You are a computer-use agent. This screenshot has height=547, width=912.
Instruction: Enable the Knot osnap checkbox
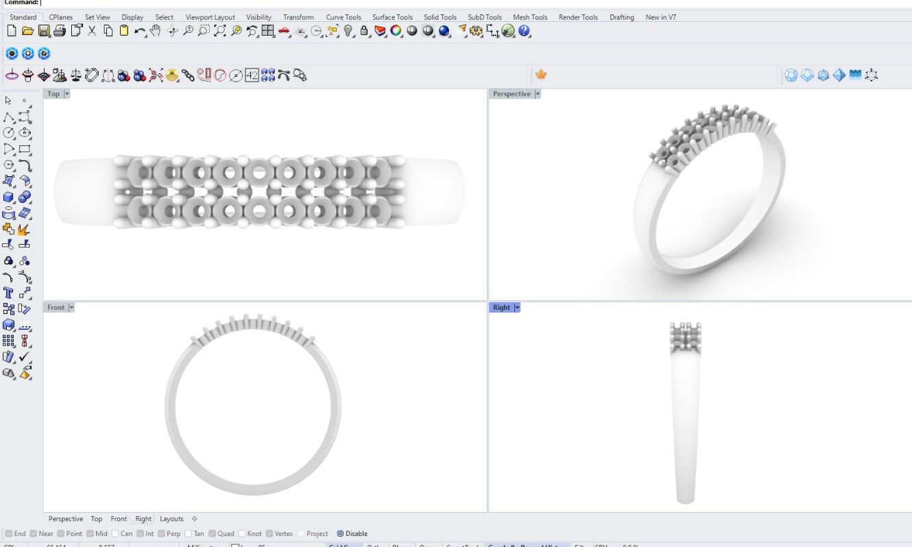[242, 533]
